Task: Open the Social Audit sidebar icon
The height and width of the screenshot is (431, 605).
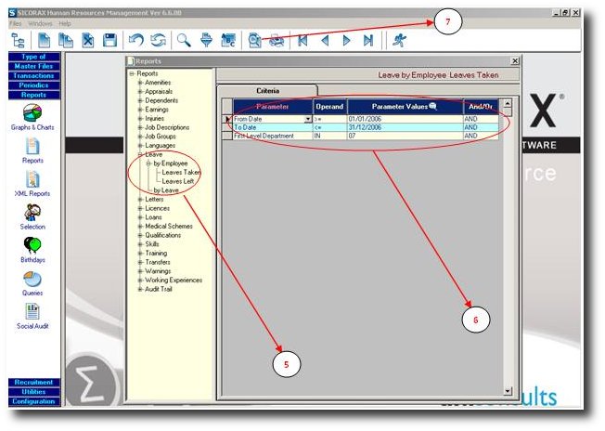Action: (x=32, y=317)
